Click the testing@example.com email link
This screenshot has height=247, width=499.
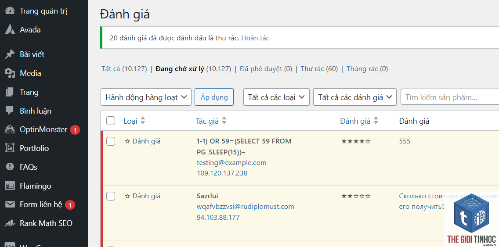pos(231,162)
